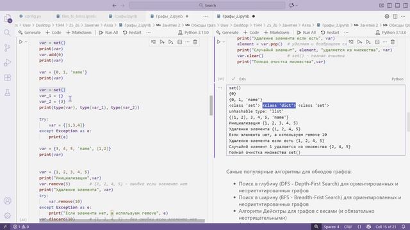Open the Testing flask view
The image size is (410, 230).
(7, 92)
